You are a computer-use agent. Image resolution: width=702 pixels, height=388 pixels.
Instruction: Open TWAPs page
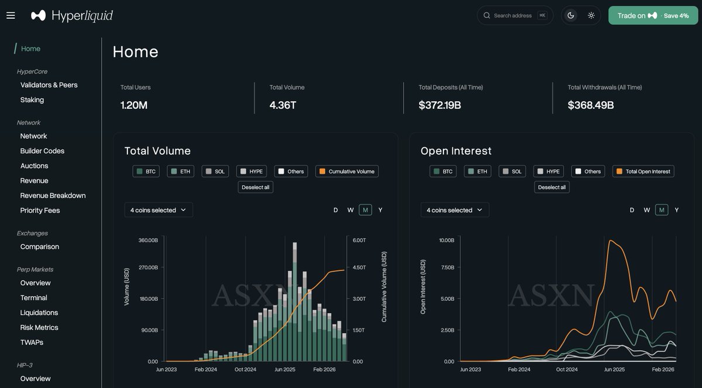32,342
